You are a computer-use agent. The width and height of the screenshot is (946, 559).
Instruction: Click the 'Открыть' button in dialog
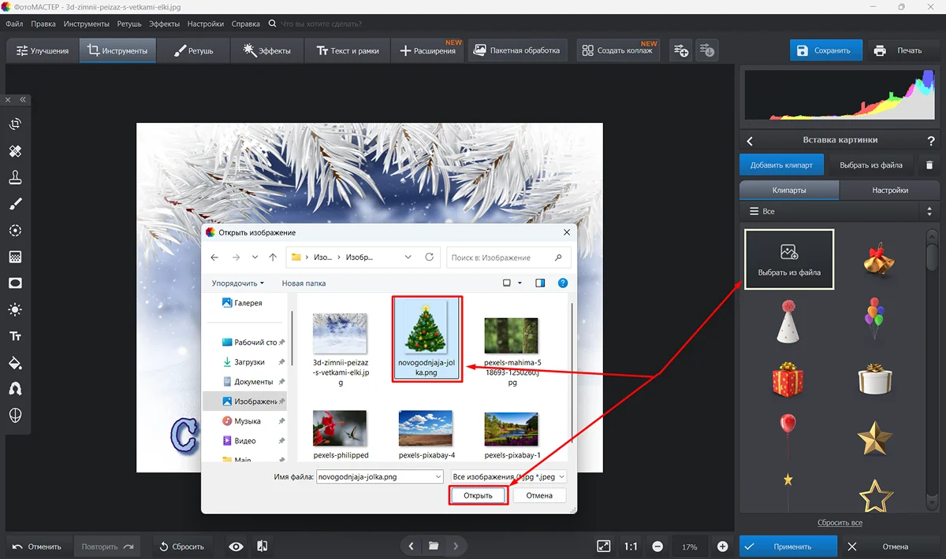478,495
